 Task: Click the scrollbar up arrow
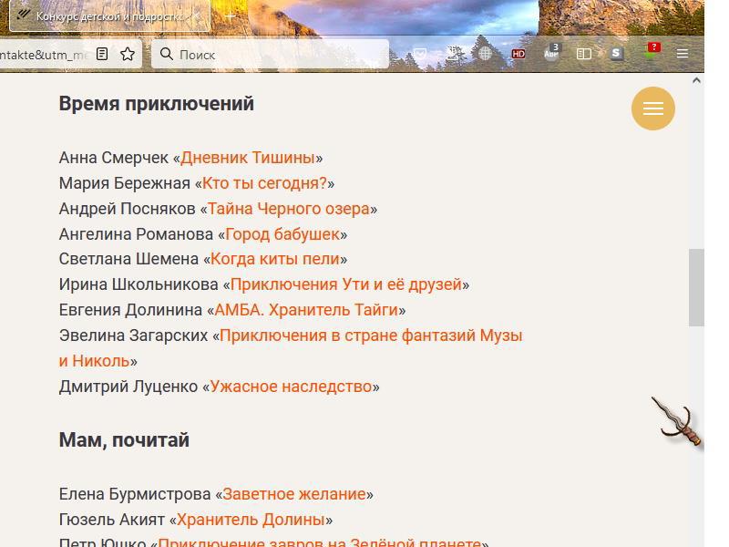point(696,80)
